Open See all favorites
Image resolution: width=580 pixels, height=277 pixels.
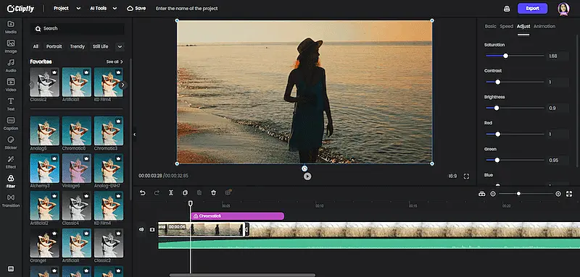click(115, 61)
